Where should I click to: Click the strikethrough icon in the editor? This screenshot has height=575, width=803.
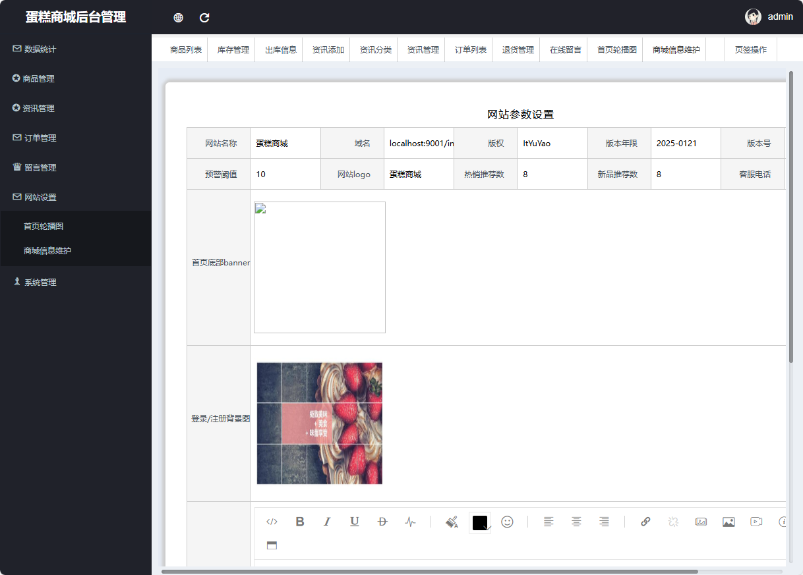point(382,522)
